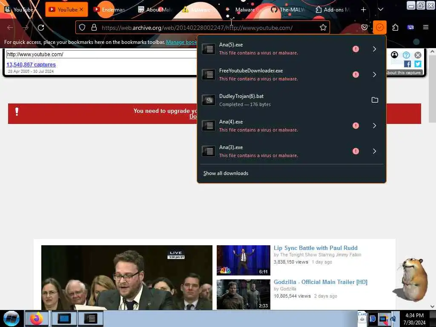Screen dimensions: 436x327
Task: List all tabs dropdown arrow
Action: tap(381, 9)
